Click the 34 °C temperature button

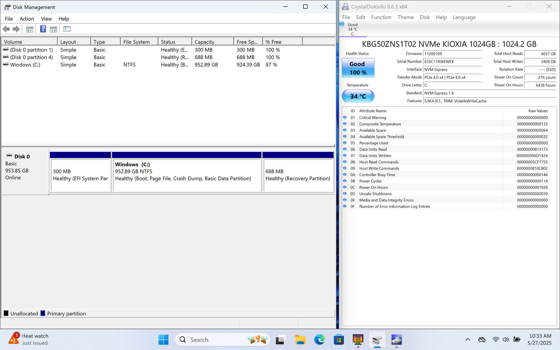358,96
